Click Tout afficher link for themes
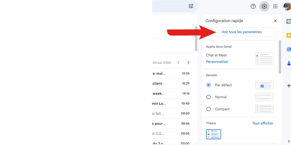 point(263,123)
